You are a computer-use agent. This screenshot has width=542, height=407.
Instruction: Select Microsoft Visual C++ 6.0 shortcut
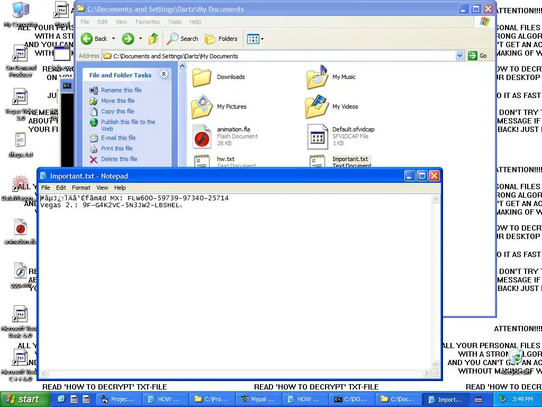tap(20, 366)
